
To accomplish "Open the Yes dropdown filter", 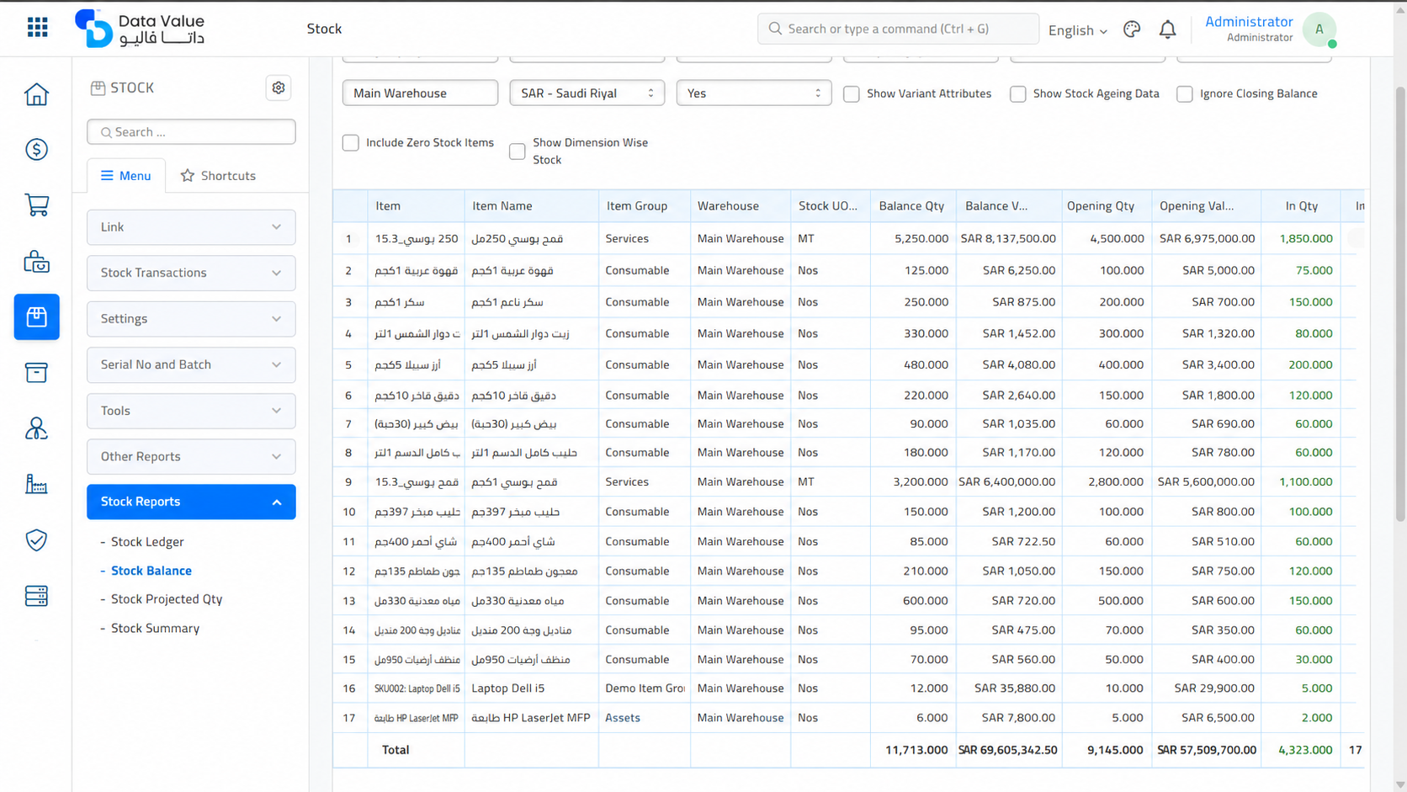I will coord(754,93).
